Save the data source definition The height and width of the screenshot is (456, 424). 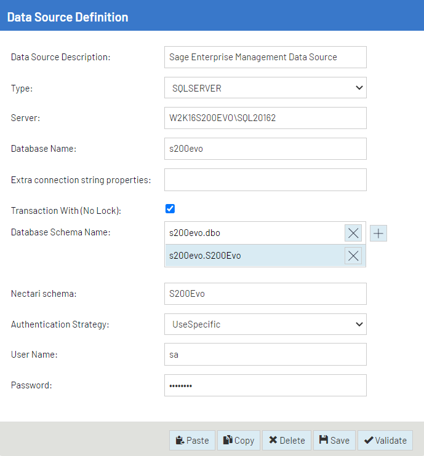(334, 440)
